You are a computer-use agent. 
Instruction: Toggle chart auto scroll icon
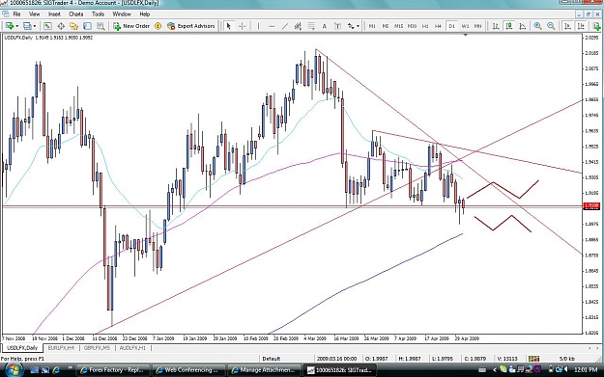pos(568,26)
